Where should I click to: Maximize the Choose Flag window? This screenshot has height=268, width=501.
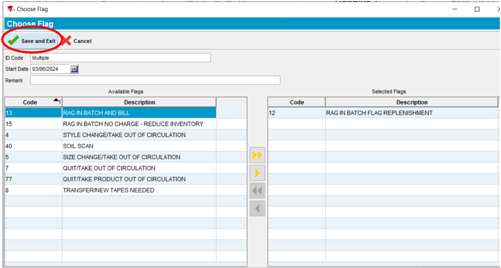(x=477, y=9)
